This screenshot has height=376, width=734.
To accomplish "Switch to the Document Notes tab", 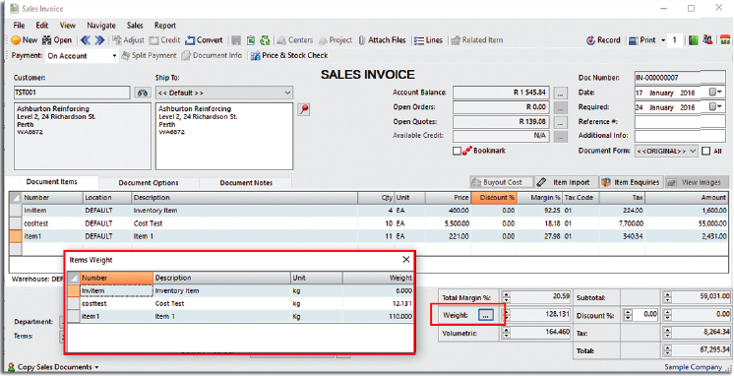I will pyautogui.click(x=246, y=183).
